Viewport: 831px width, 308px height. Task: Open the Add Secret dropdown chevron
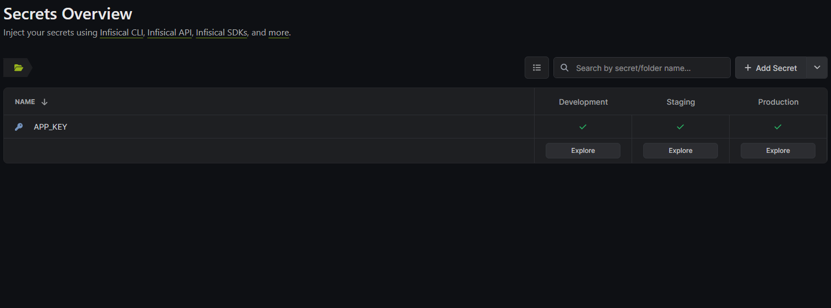[x=817, y=68]
